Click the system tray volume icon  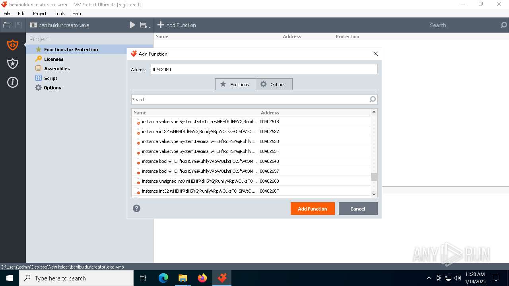pos(458,278)
